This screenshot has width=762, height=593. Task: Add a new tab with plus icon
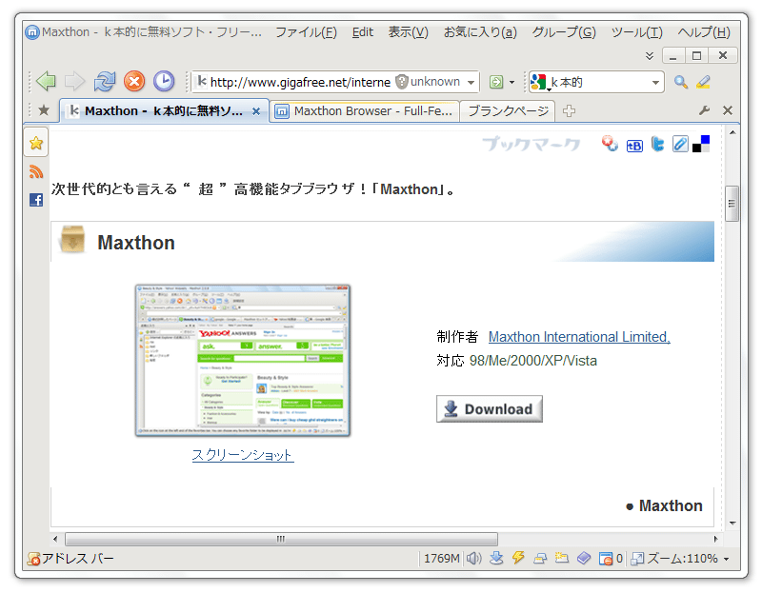coord(569,111)
